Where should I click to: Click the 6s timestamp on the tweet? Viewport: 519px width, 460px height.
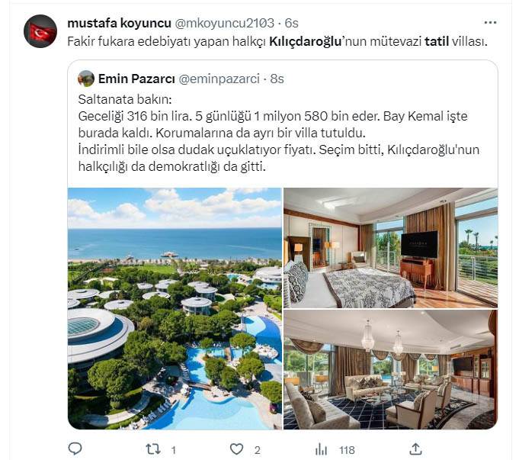click(x=292, y=23)
